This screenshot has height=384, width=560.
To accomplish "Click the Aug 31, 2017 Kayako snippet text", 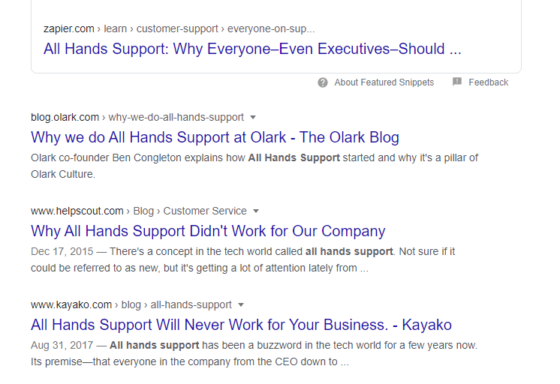I will coord(254,354).
